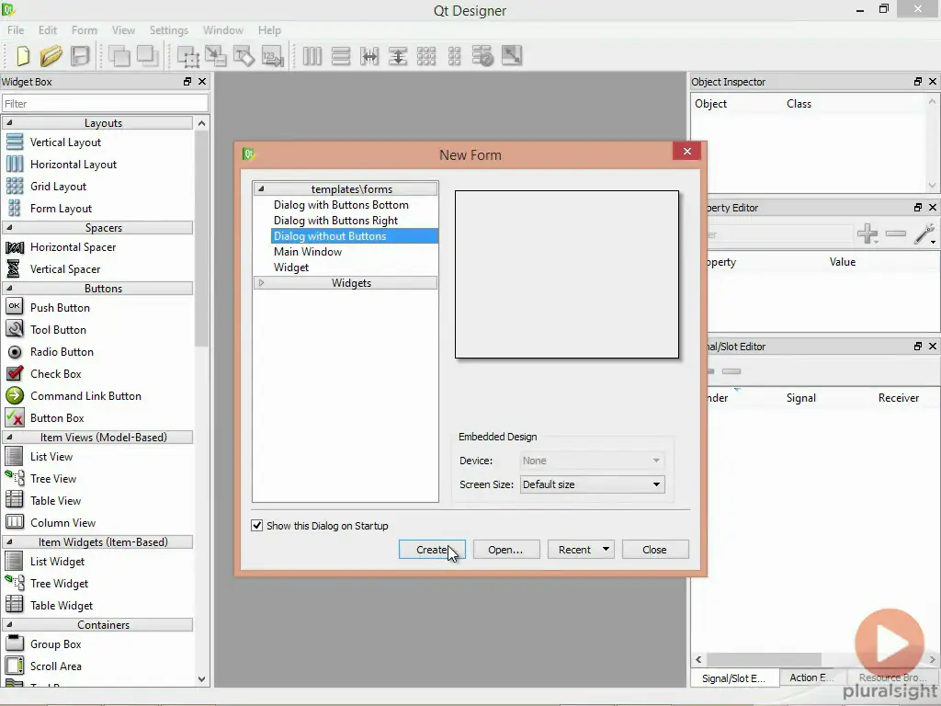The image size is (941, 706).
Task: Open the Recent button dropdown
Action: coord(606,550)
